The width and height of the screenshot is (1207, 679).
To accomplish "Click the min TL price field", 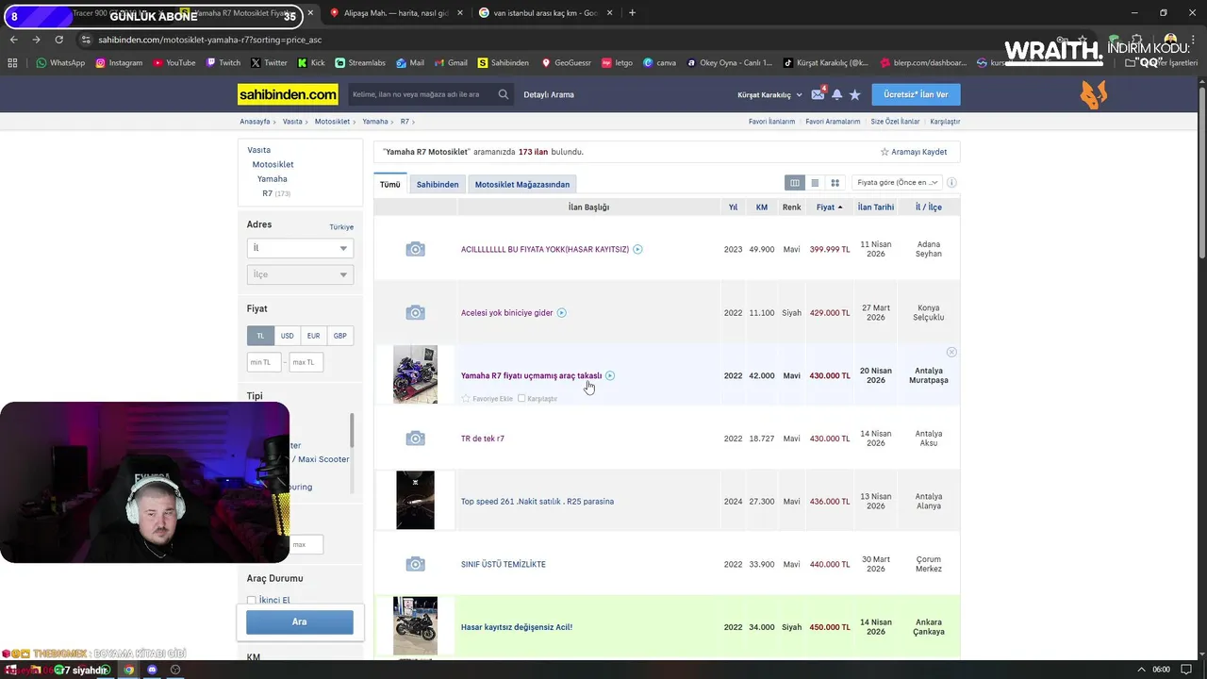I will pyautogui.click(x=264, y=362).
